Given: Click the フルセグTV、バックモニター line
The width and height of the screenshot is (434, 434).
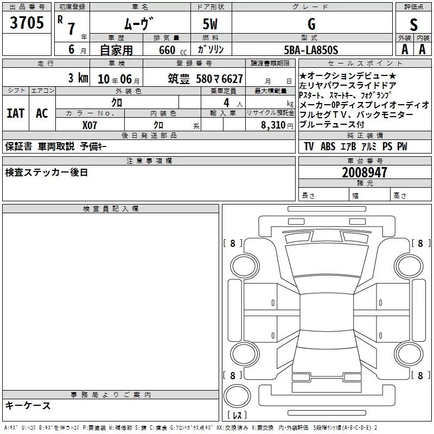Looking at the screenshot, I should (356, 114).
